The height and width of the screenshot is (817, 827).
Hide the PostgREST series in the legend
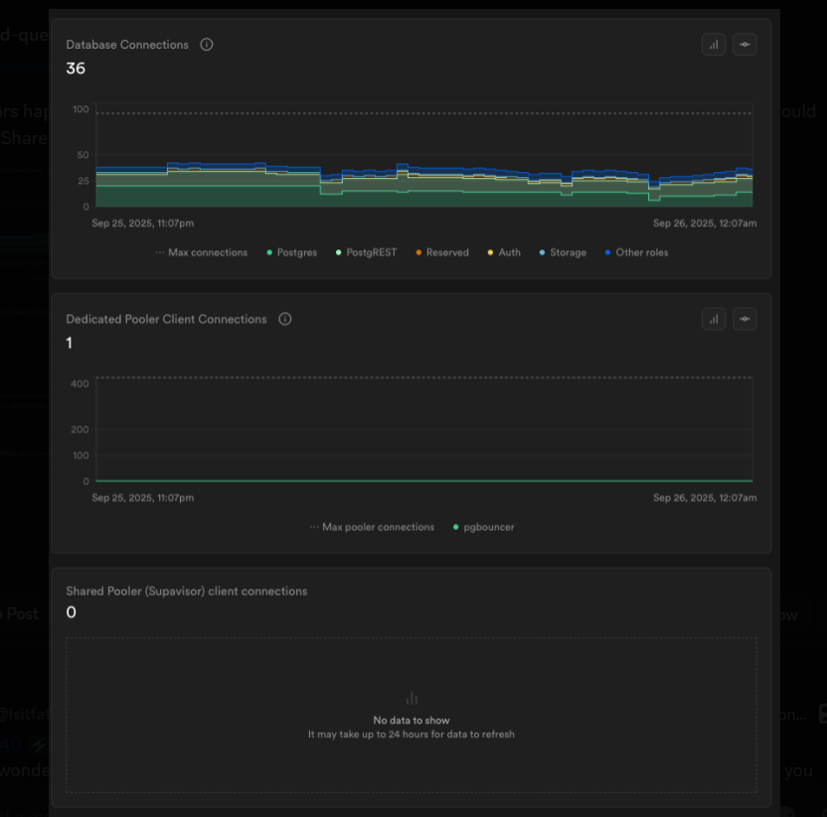tap(371, 252)
